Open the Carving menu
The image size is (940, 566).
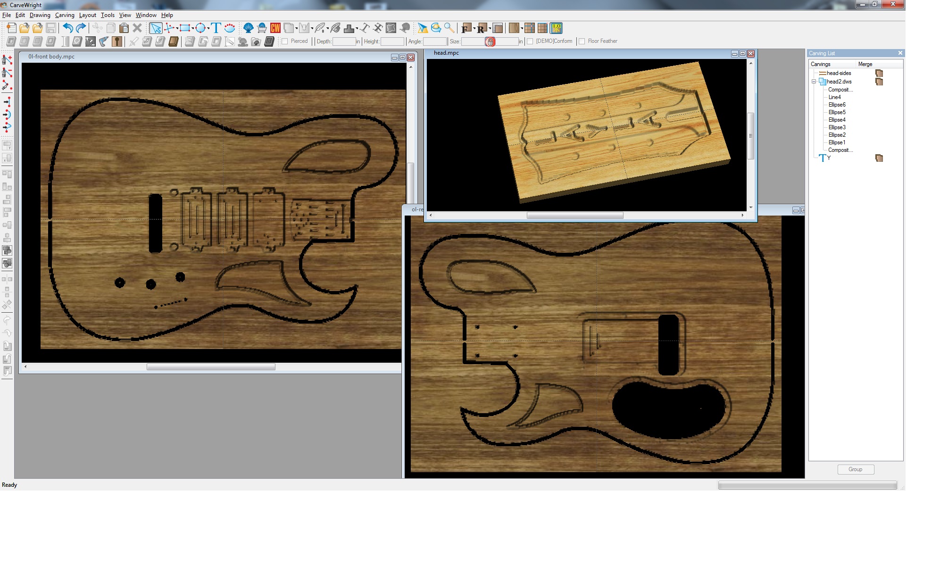pos(65,15)
